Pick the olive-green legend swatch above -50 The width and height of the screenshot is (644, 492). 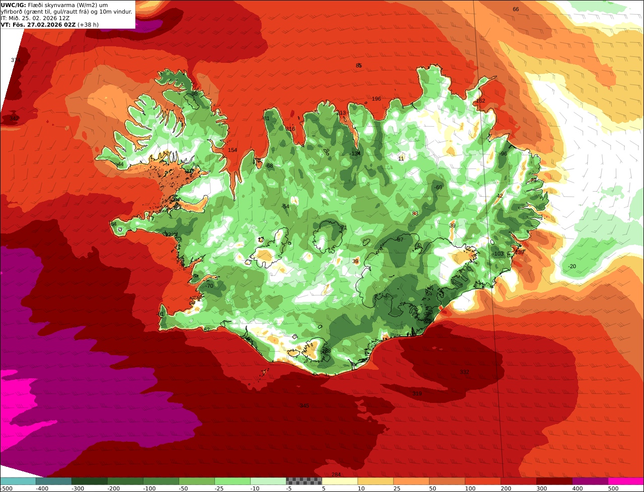(197, 481)
